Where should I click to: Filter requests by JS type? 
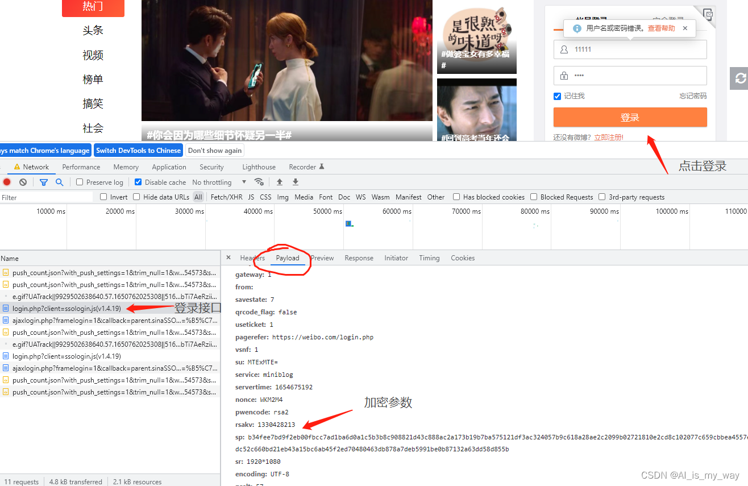click(251, 197)
